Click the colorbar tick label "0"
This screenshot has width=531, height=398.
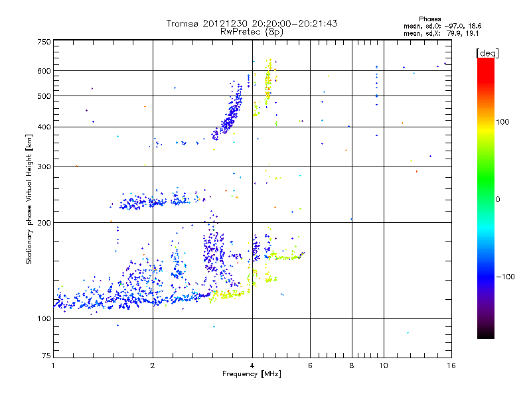coord(498,200)
